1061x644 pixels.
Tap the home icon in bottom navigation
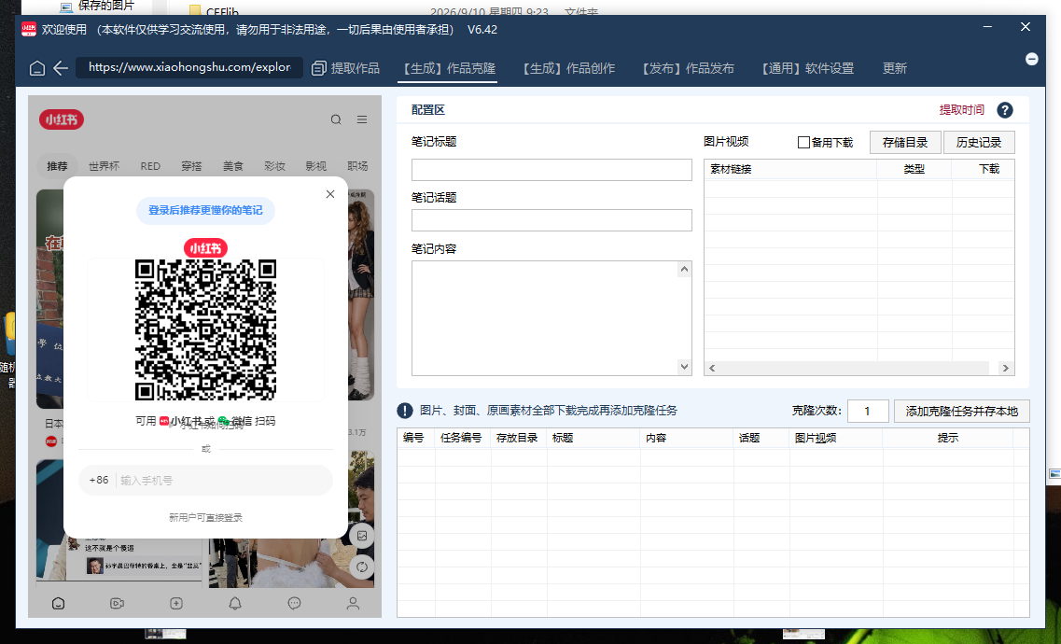click(x=58, y=604)
